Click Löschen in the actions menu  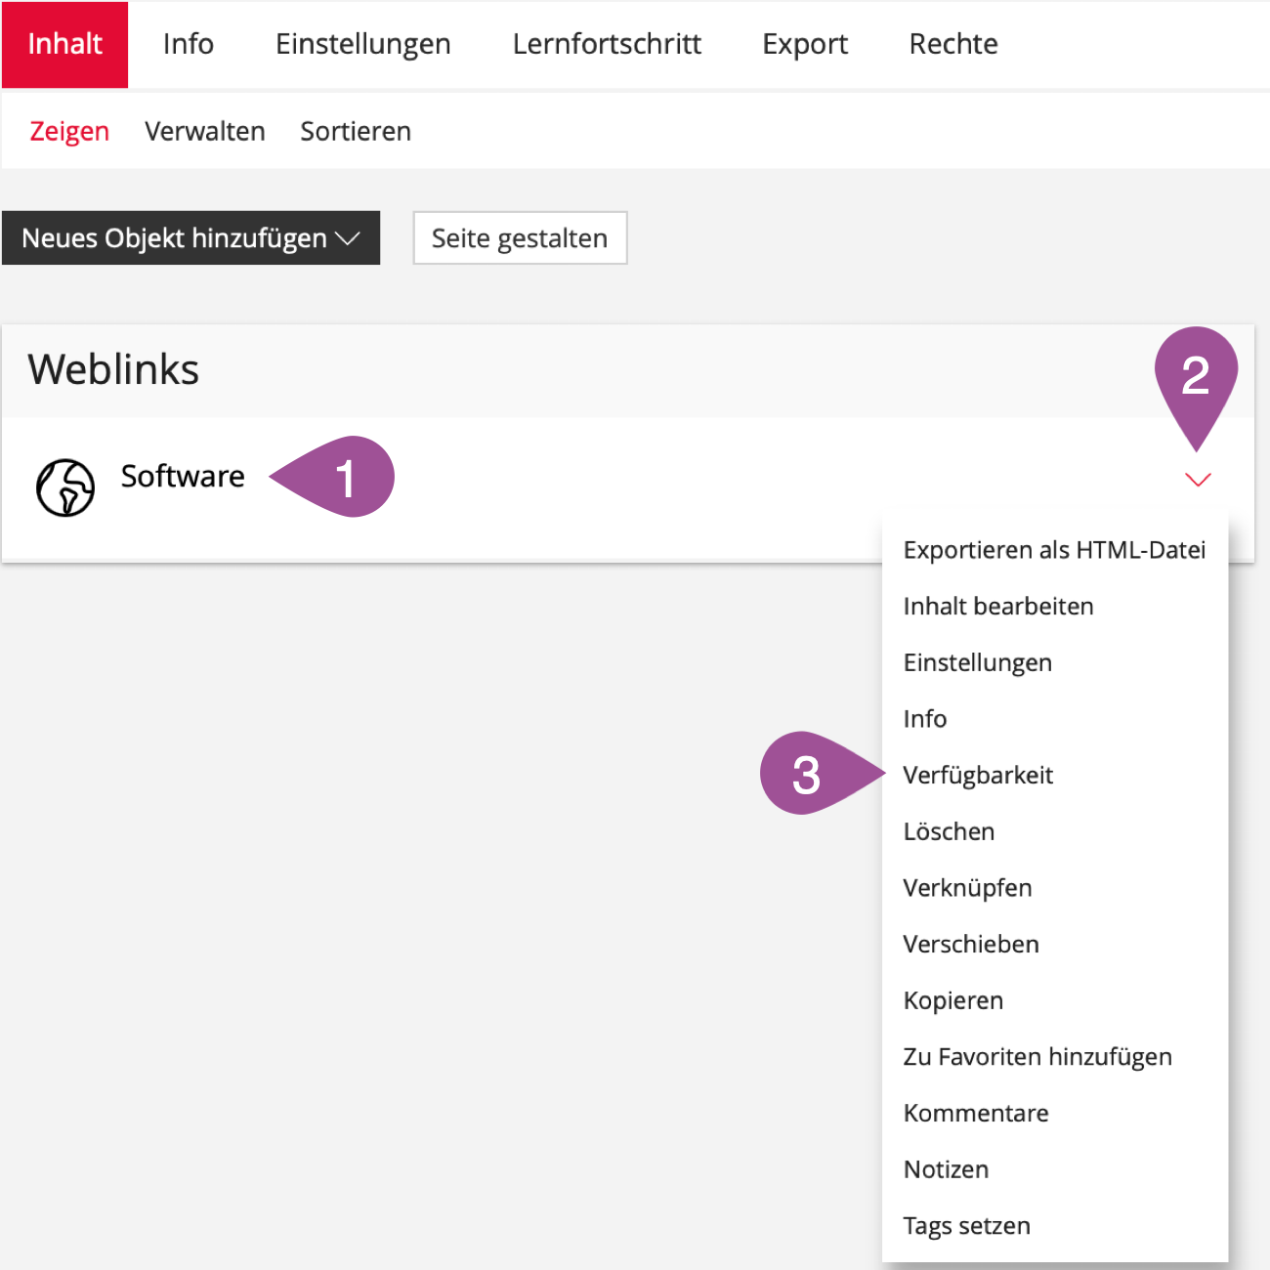[x=949, y=832]
